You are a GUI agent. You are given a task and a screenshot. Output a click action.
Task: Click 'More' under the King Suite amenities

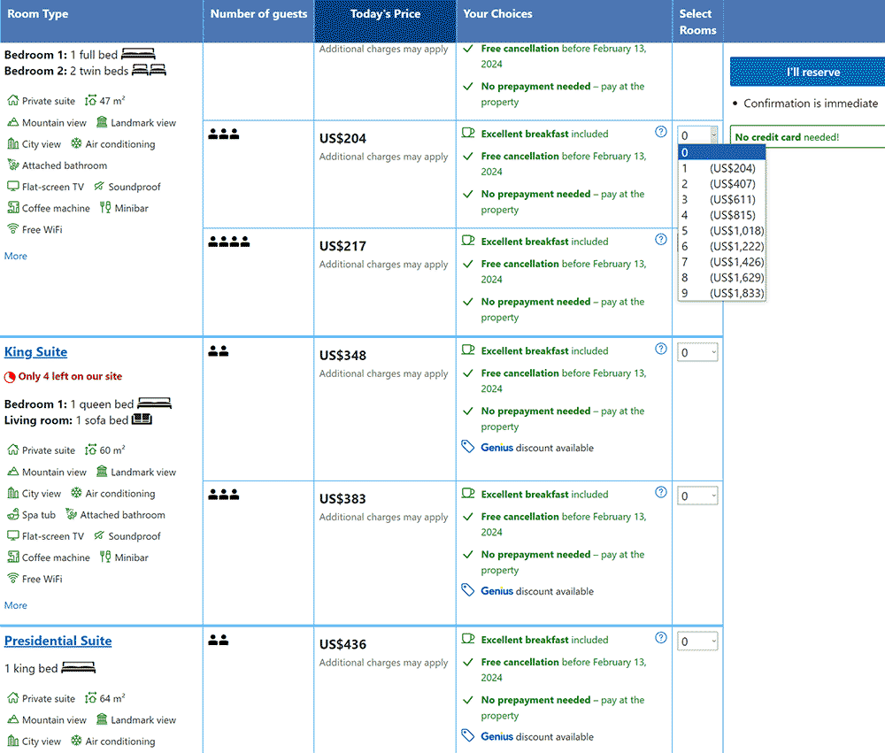pos(16,605)
